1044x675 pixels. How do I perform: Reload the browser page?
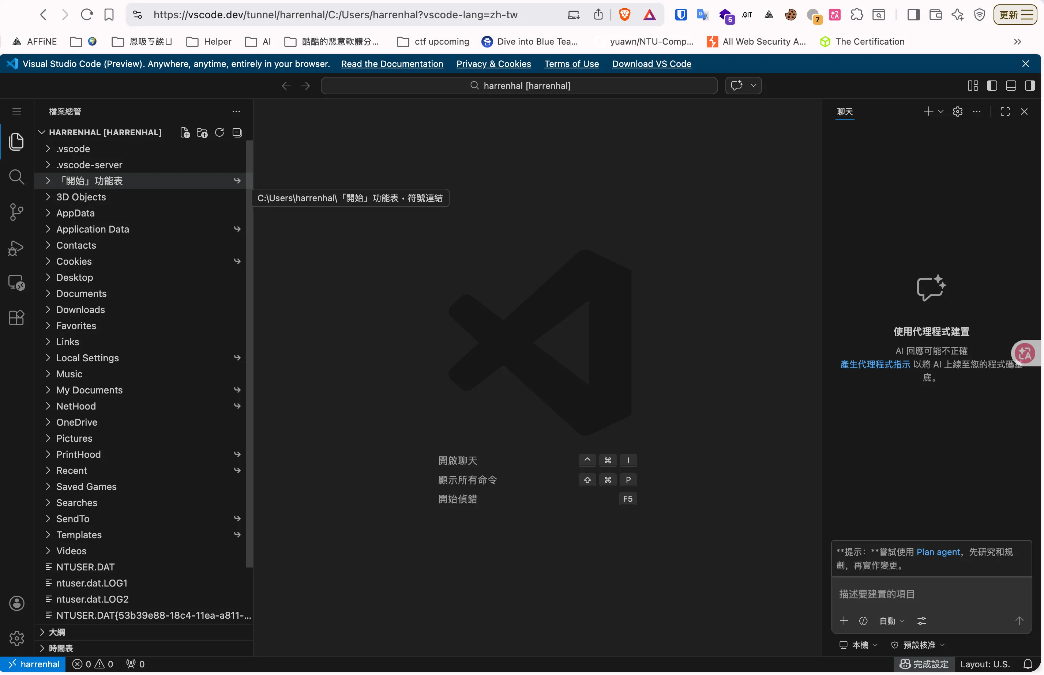[87, 15]
